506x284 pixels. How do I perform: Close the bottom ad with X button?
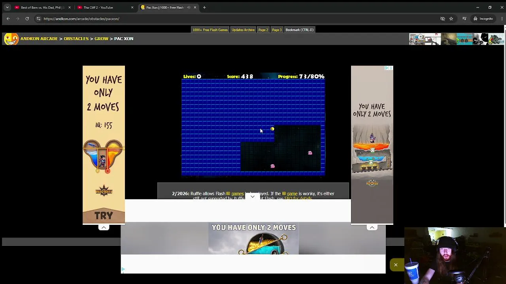[396, 265]
